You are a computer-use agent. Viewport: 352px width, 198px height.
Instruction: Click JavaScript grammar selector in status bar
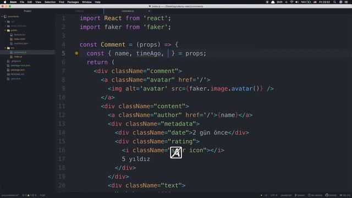pos(286,195)
